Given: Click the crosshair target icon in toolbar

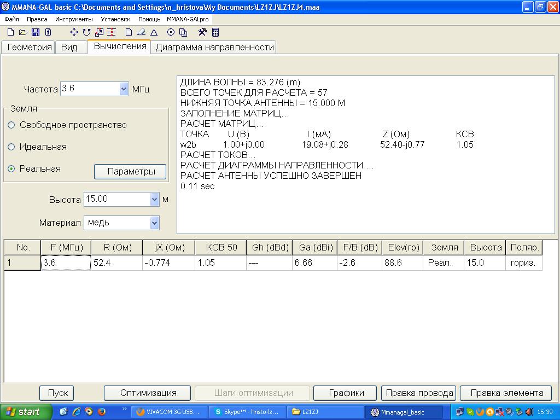Looking at the screenshot, I should coord(171,32).
